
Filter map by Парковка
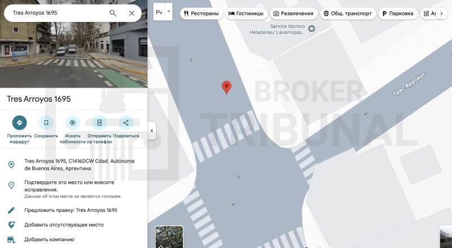398,13
